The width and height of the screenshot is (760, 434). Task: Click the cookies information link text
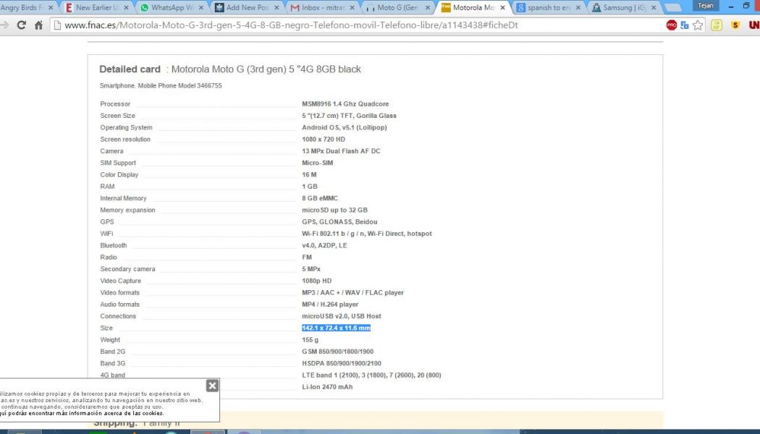click(81, 413)
